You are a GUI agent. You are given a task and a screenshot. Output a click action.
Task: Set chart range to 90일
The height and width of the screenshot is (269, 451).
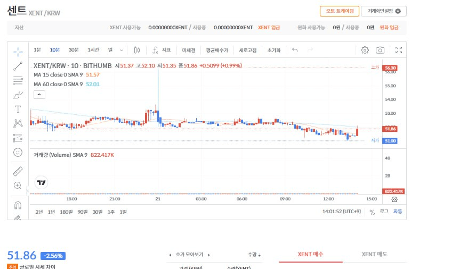click(83, 212)
